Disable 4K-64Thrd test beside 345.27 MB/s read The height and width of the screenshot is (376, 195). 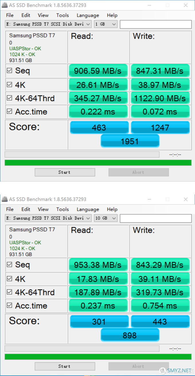10,98
